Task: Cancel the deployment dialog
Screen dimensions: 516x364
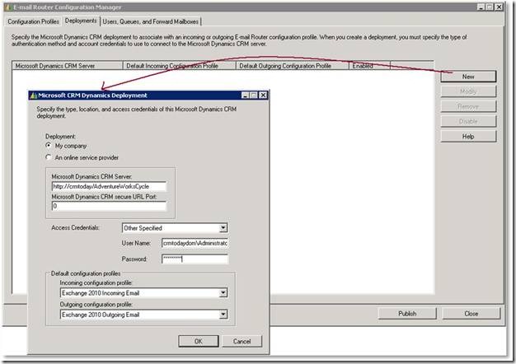Action: 242,341
